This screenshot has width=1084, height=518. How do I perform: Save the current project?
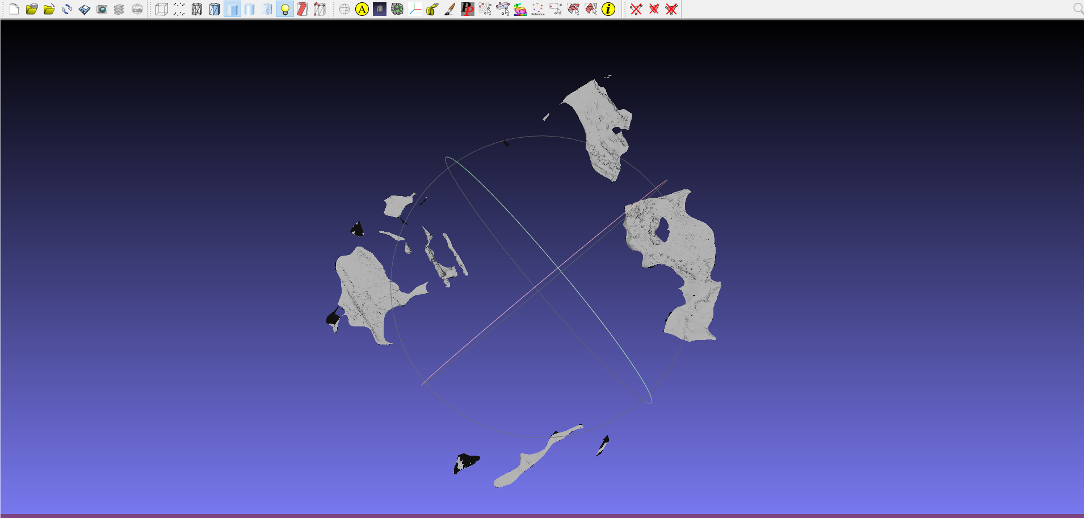point(84,10)
